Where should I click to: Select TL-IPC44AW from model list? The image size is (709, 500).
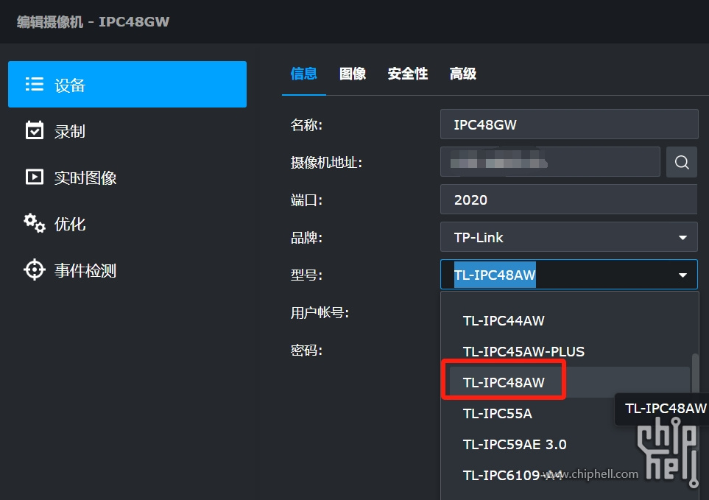[569, 320]
